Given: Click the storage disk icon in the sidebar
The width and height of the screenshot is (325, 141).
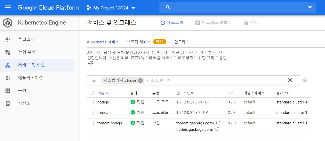Looking at the screenshot, I should click(x=8, y=103).
